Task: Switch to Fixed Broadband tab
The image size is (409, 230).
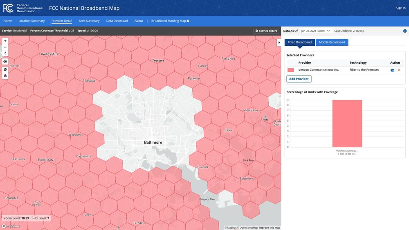Action: 300,42
